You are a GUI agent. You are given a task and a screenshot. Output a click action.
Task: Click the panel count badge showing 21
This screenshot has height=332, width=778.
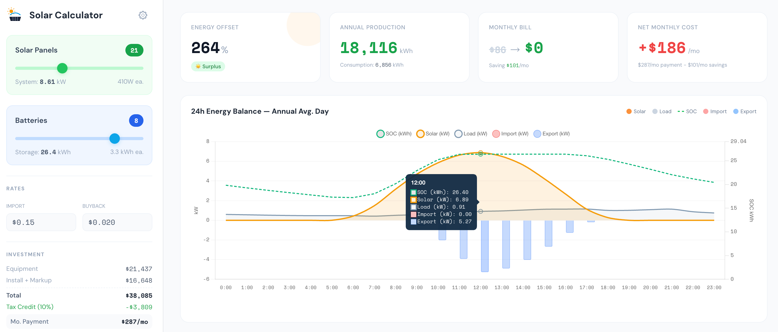(134, 50)
